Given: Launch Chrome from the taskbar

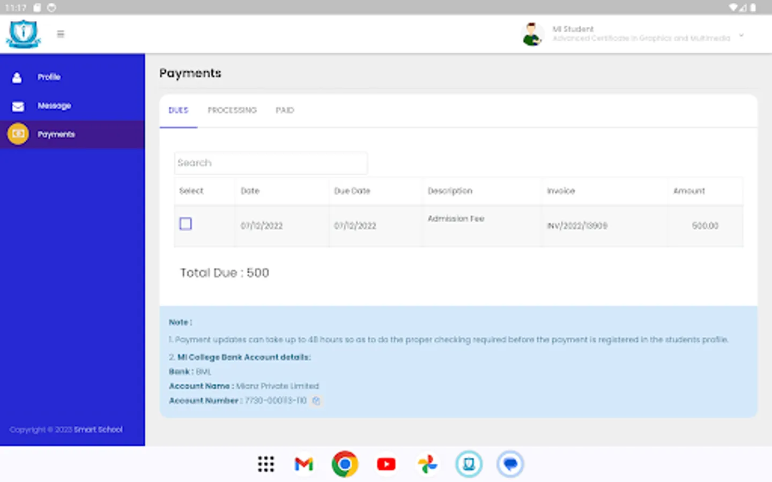Looking at the screenshot, I should [345, 464].
